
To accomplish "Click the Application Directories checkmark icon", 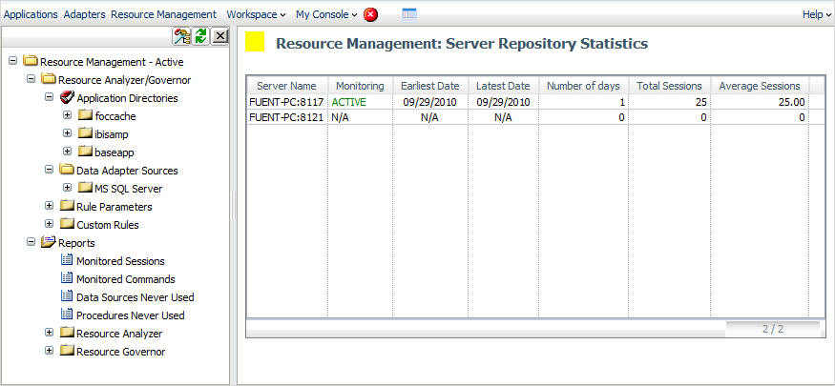I will (67, 98).
